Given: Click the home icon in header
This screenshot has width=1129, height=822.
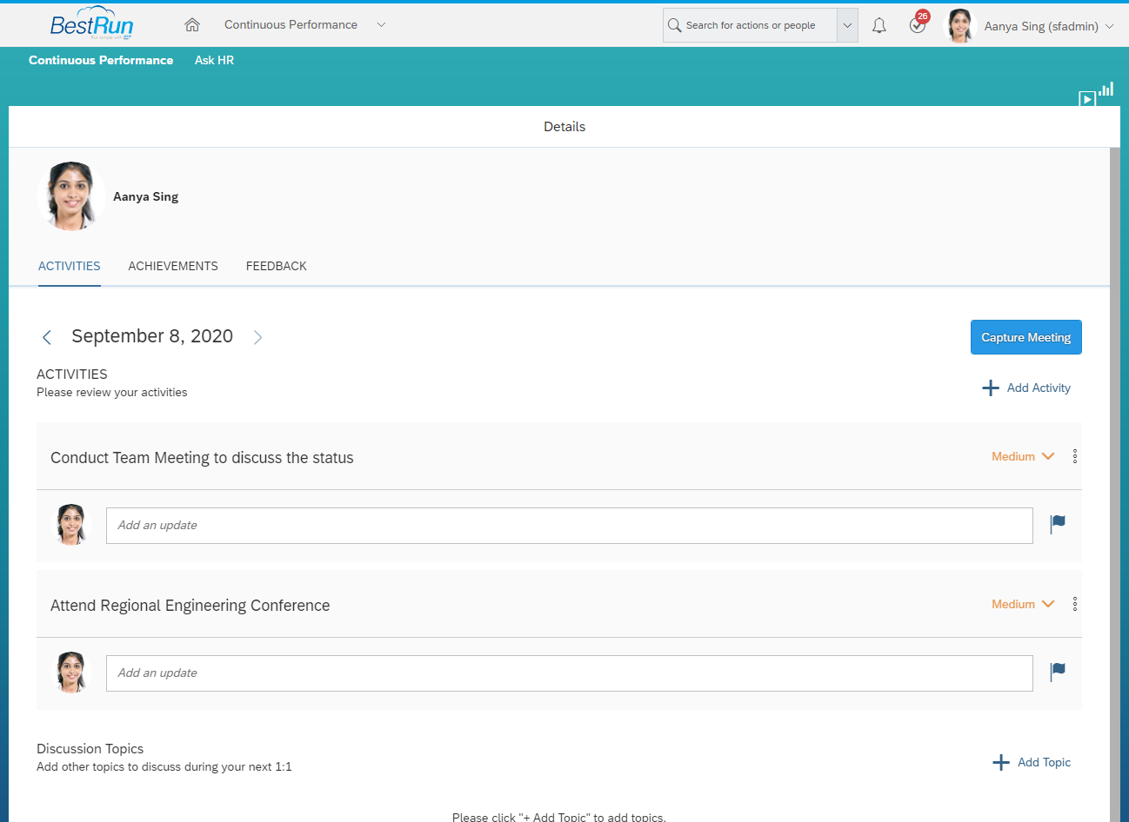Looking at the screenshot, I should [x=192, y=25].
